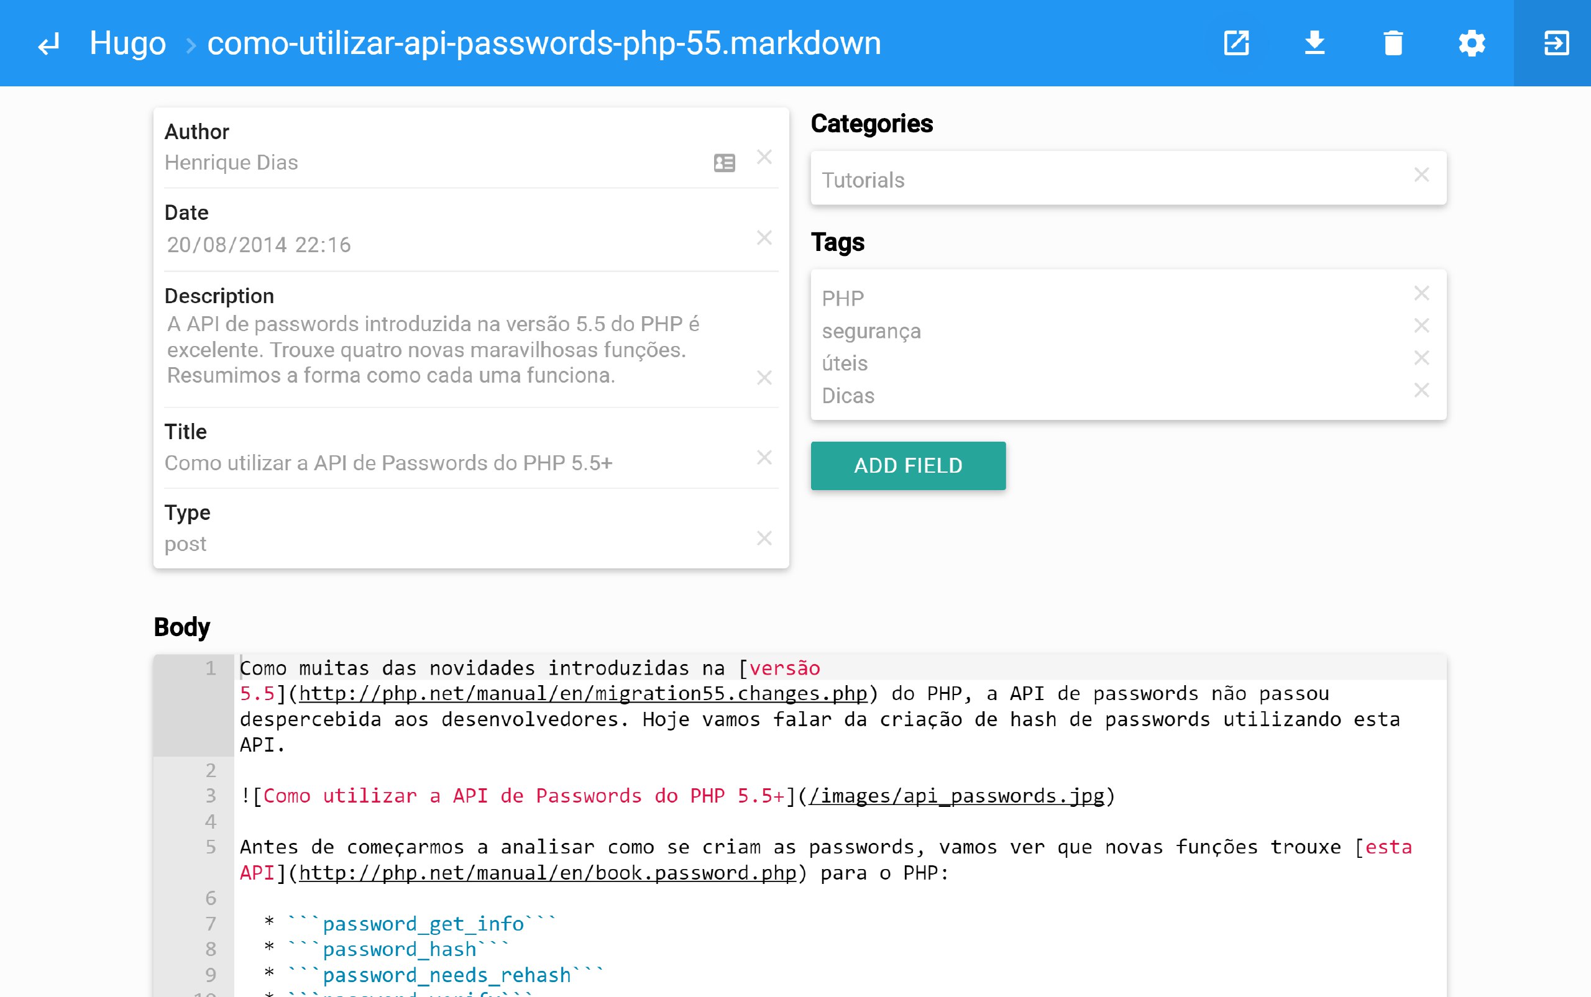Click the file name como-utilizar-api-passwords-php-55.markdown

coord(544,43)
